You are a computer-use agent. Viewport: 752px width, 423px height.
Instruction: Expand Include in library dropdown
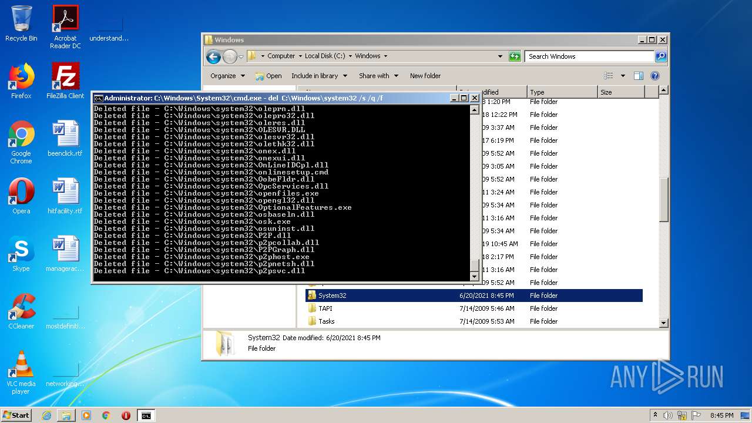[x=319, y=76]
